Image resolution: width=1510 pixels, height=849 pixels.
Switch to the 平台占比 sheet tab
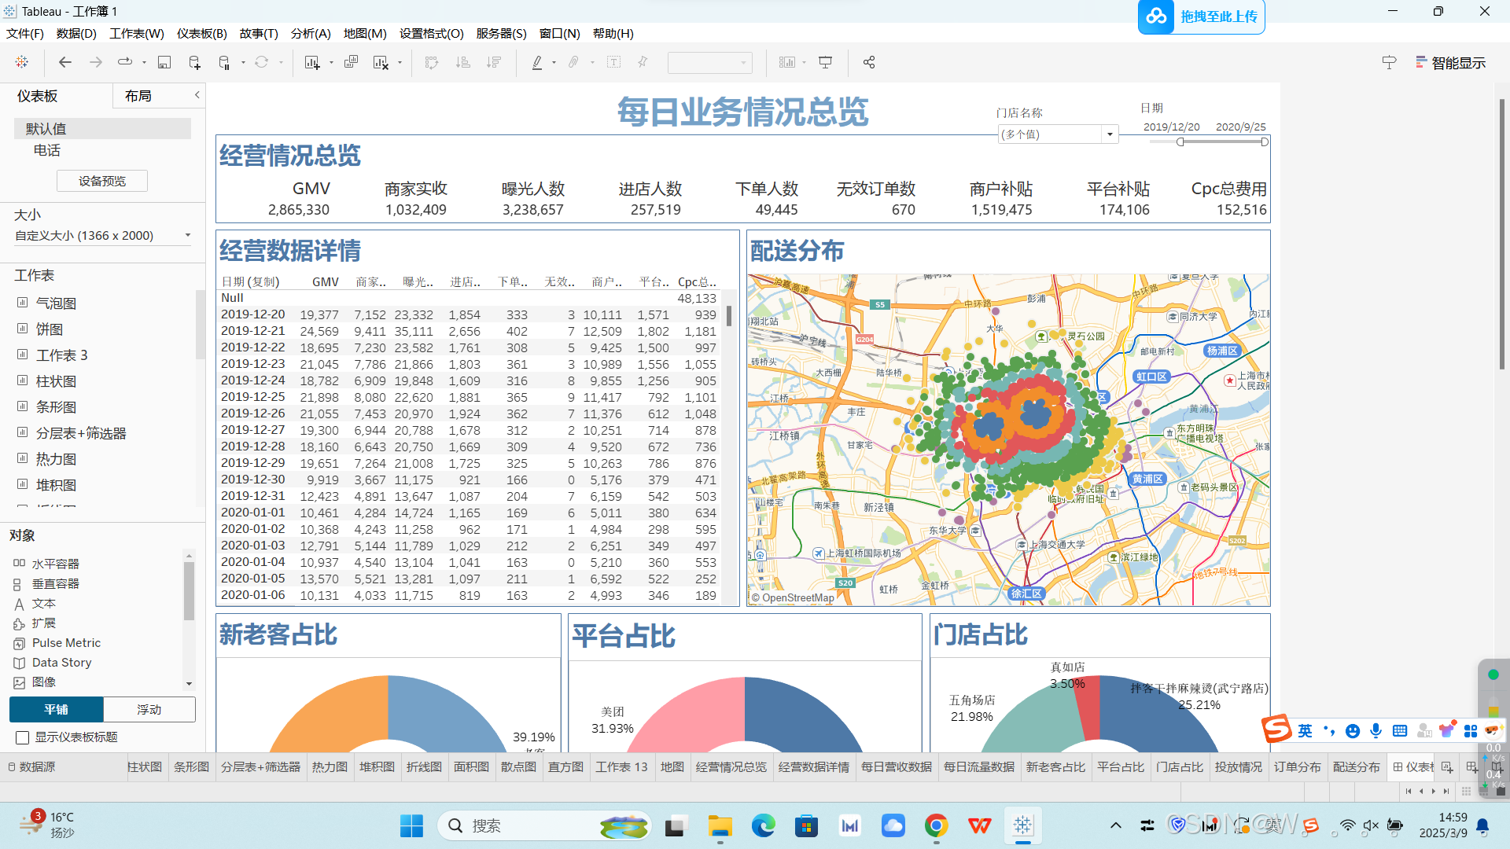(1120, 766)
